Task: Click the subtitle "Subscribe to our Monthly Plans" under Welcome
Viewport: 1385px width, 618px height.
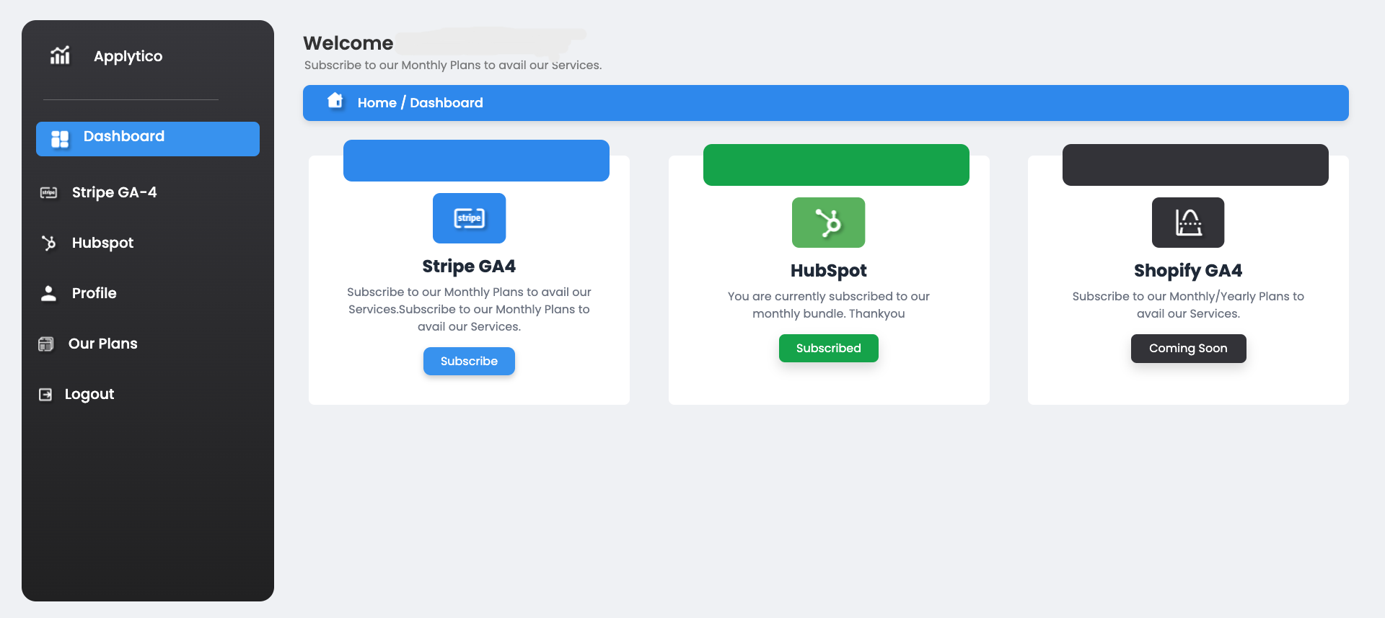Action: coord(453,65)
